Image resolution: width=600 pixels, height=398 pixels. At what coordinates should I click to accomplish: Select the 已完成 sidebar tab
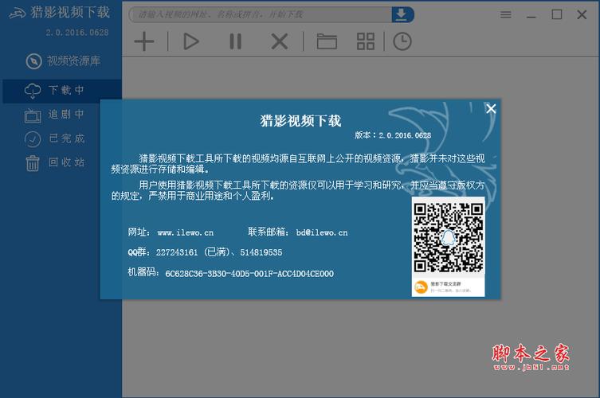54,139
